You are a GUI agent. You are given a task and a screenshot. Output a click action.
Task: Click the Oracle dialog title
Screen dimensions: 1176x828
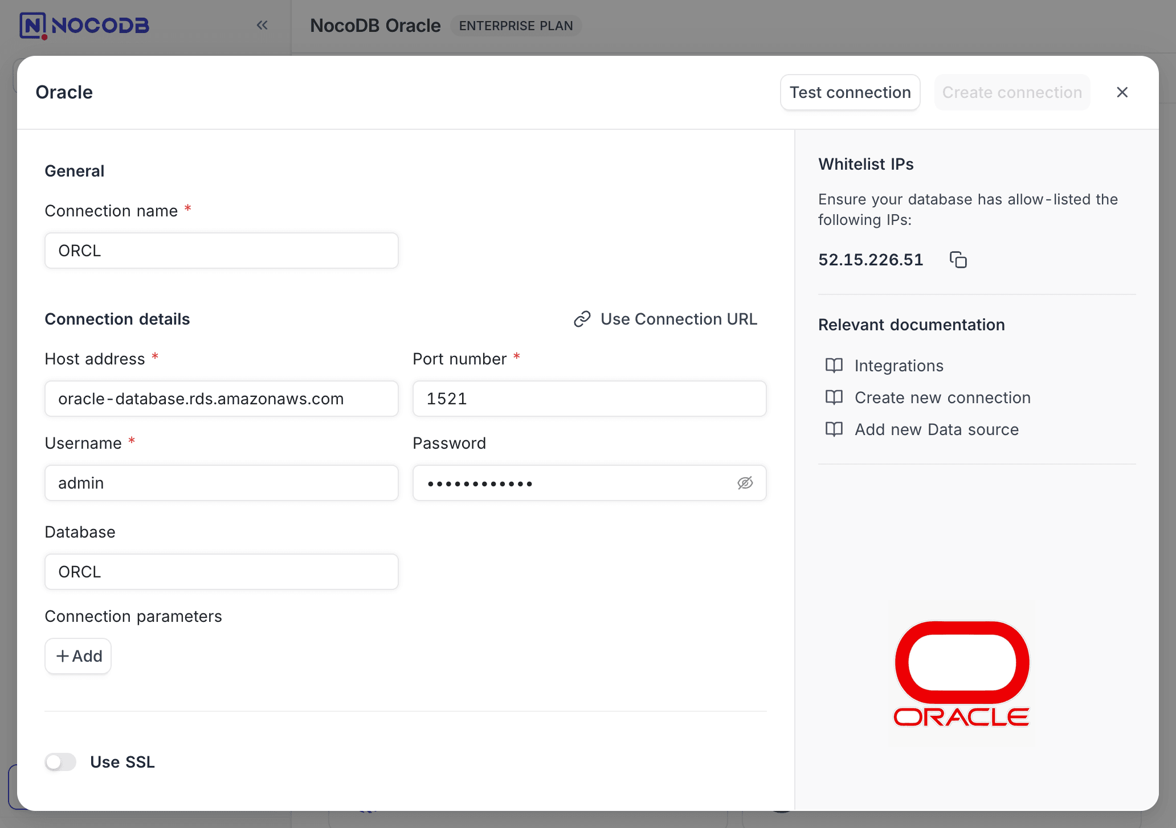[64, 92]
